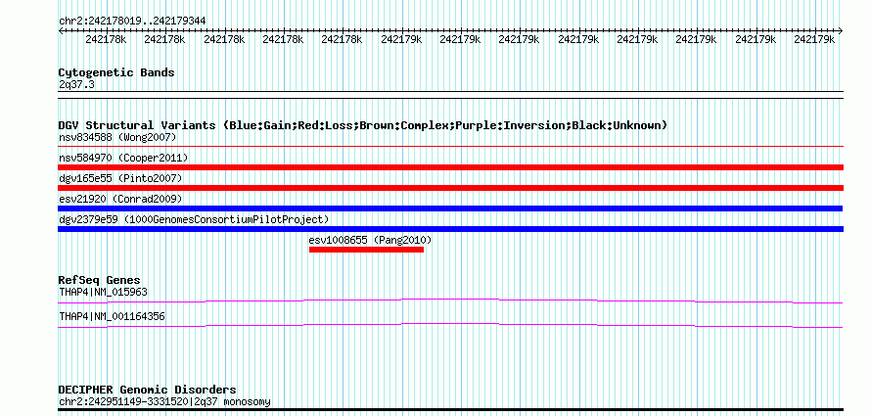Screen dimensions: 871x416
Task: Select the blue esv21920 gain bar
Action: [450, 208]
